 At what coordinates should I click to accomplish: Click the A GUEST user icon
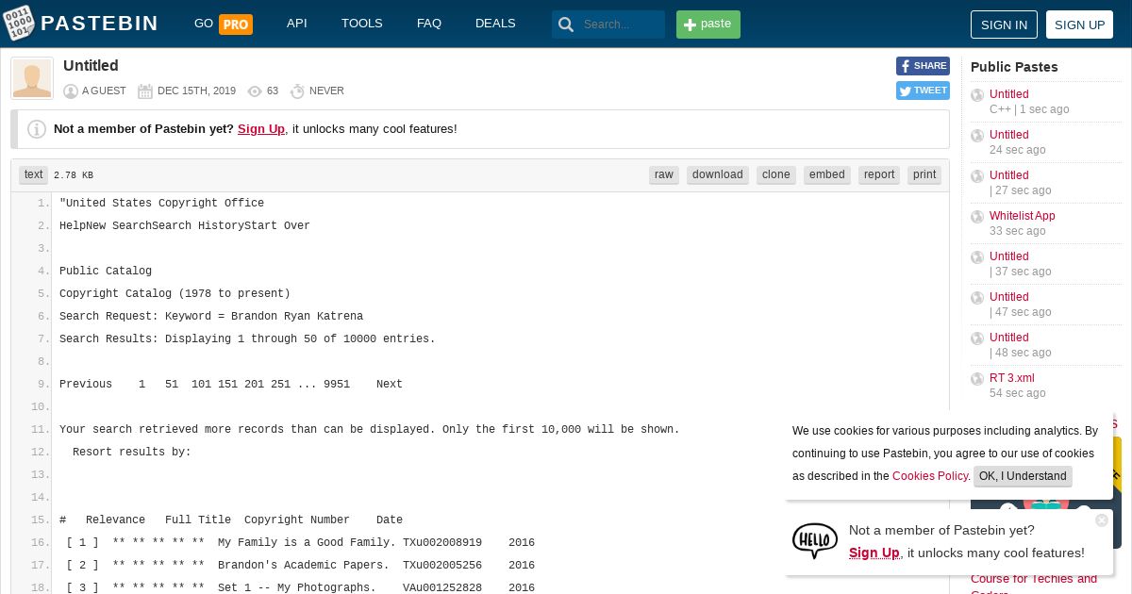[71, 91]
